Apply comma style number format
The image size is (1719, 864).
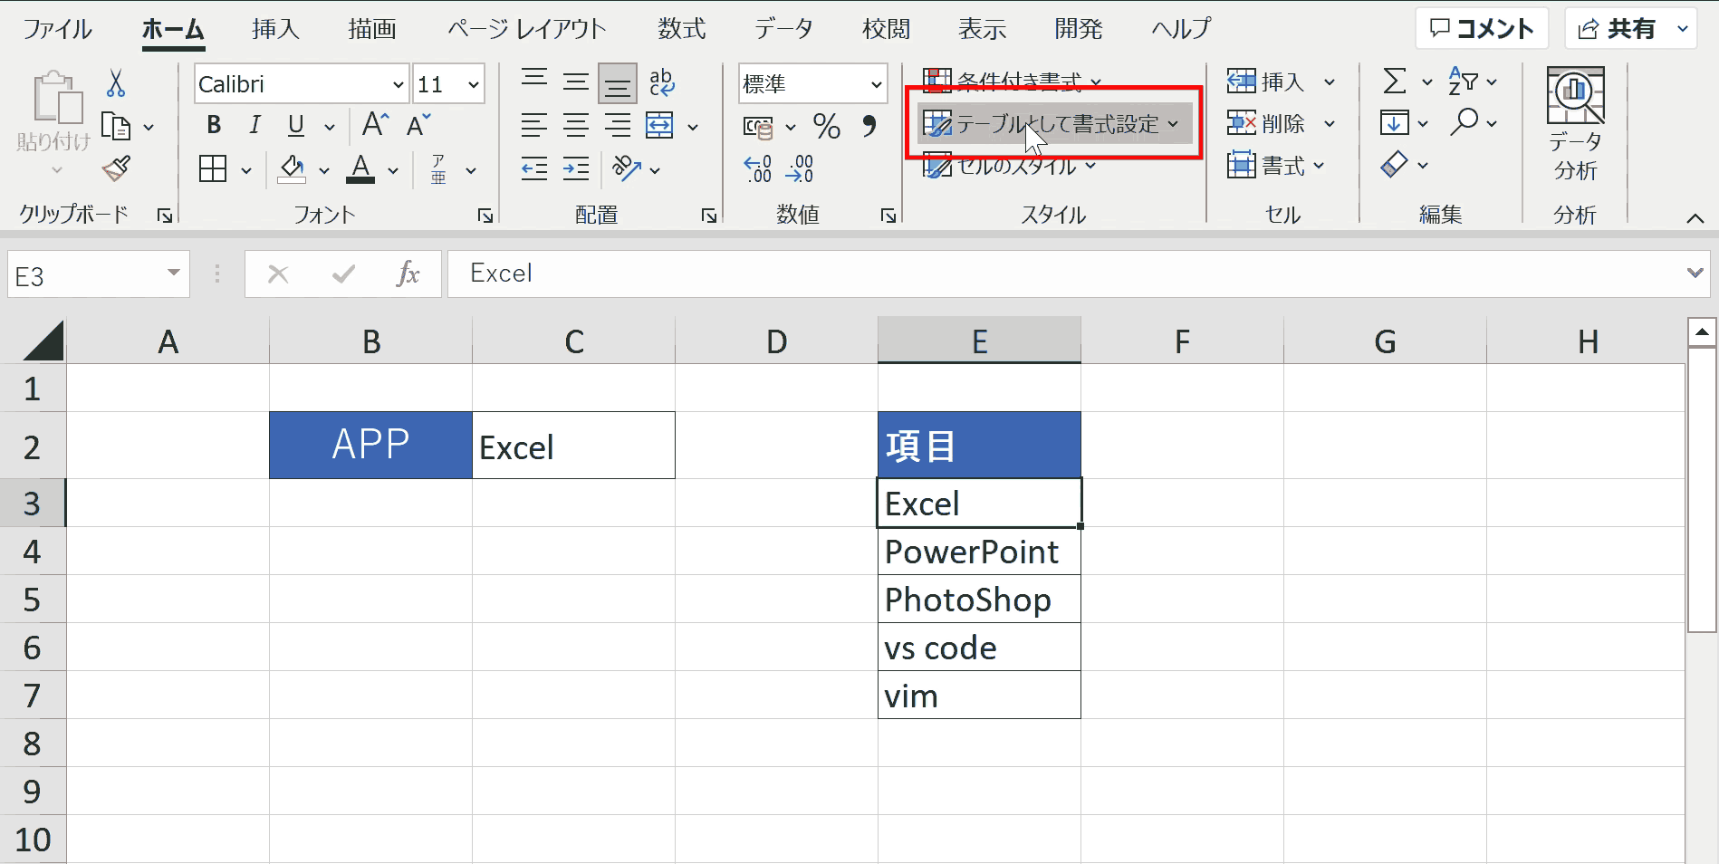[x=869, y=125]
